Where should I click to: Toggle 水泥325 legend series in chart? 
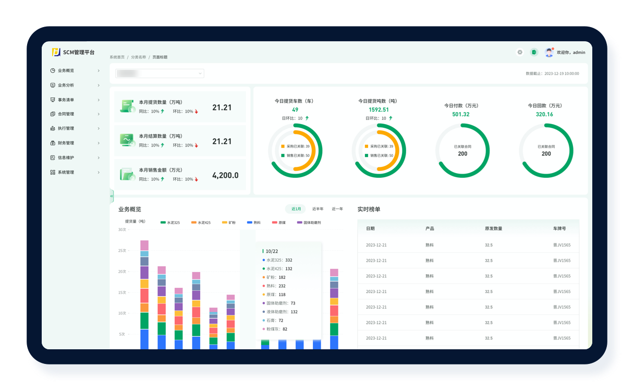[170, 223]
